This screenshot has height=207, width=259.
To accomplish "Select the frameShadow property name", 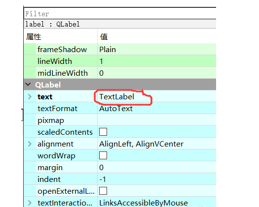I will 62,49.
